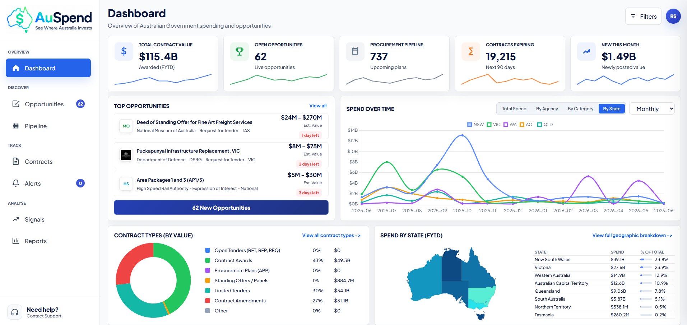Click the Dashboard home icon
The width and height of the screenshot is (687, 325).
click(x=16, y=68)
